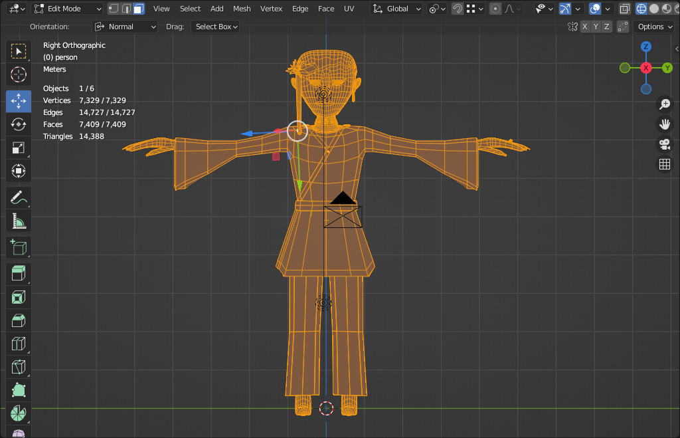Viewport: 680px width, 438px height.
Task: Open the overlays options dropdown arrow
Action: tap(607, 9)
